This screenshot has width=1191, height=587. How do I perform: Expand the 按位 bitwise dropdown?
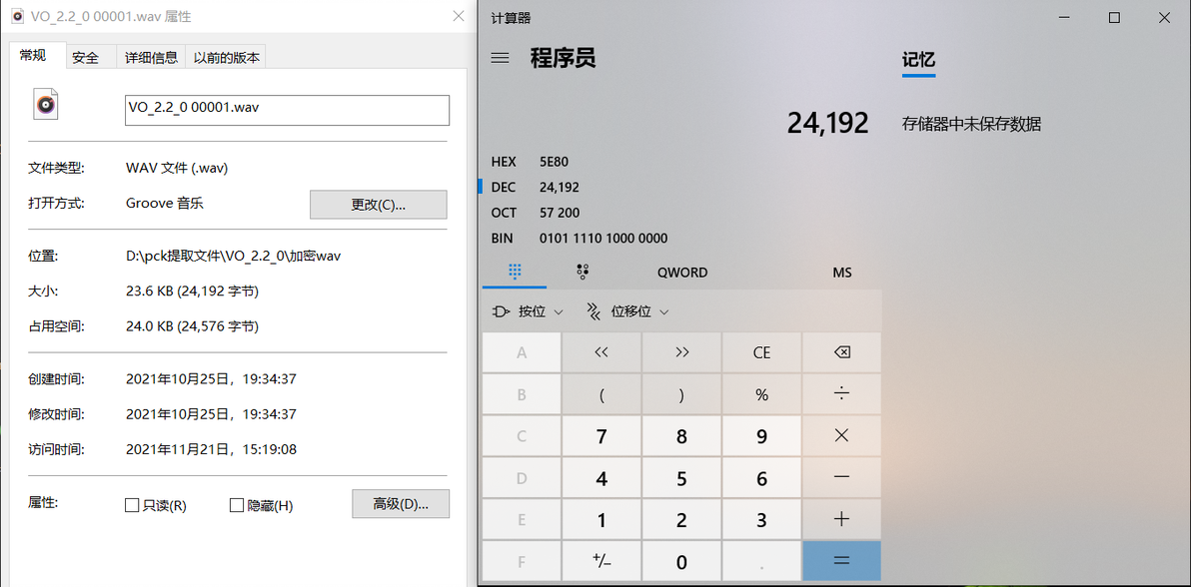tap(528, 311)
